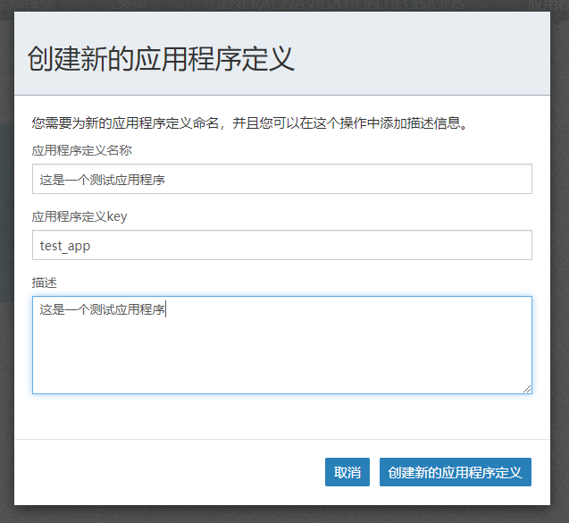Click the 这是一个测试应用程序 text in name field
Screen dimensions: 569x523
[x=103, y=179]
